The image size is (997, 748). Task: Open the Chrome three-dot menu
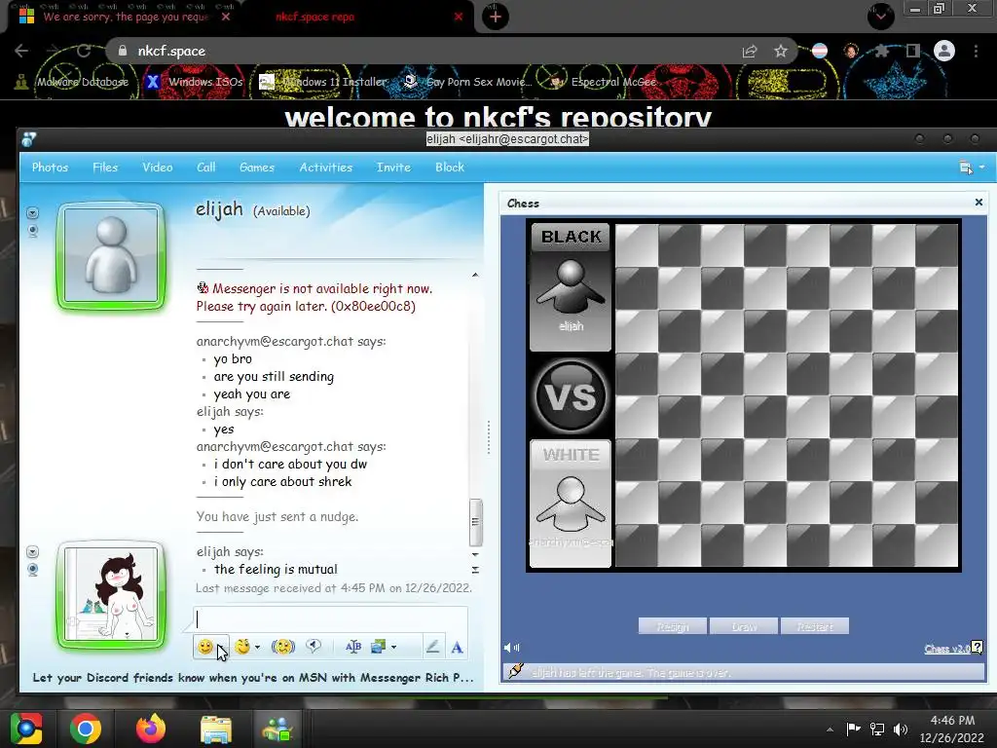[x=976, y=51]
